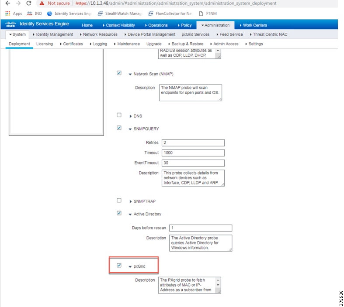Select the Upgrade tab

[154, 44]
